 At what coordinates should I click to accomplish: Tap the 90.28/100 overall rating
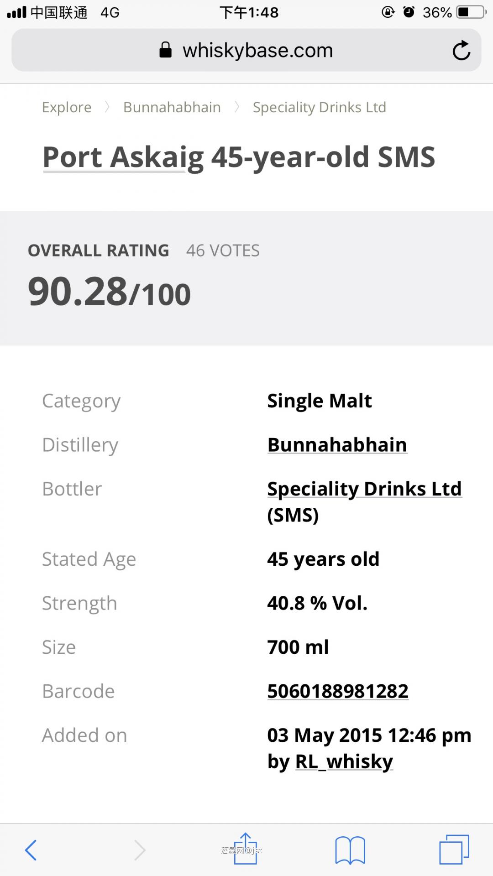[x=109, y=292]
